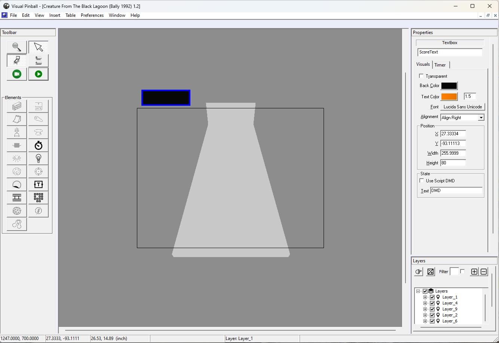
Task: Collapse the root Layers tree node
Action: pyautogui.click(x=418, y=291)
